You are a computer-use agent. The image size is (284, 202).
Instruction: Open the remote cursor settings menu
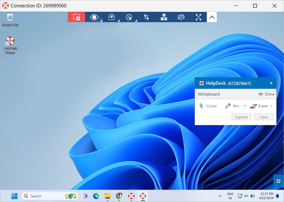click(x=129, y=17)
